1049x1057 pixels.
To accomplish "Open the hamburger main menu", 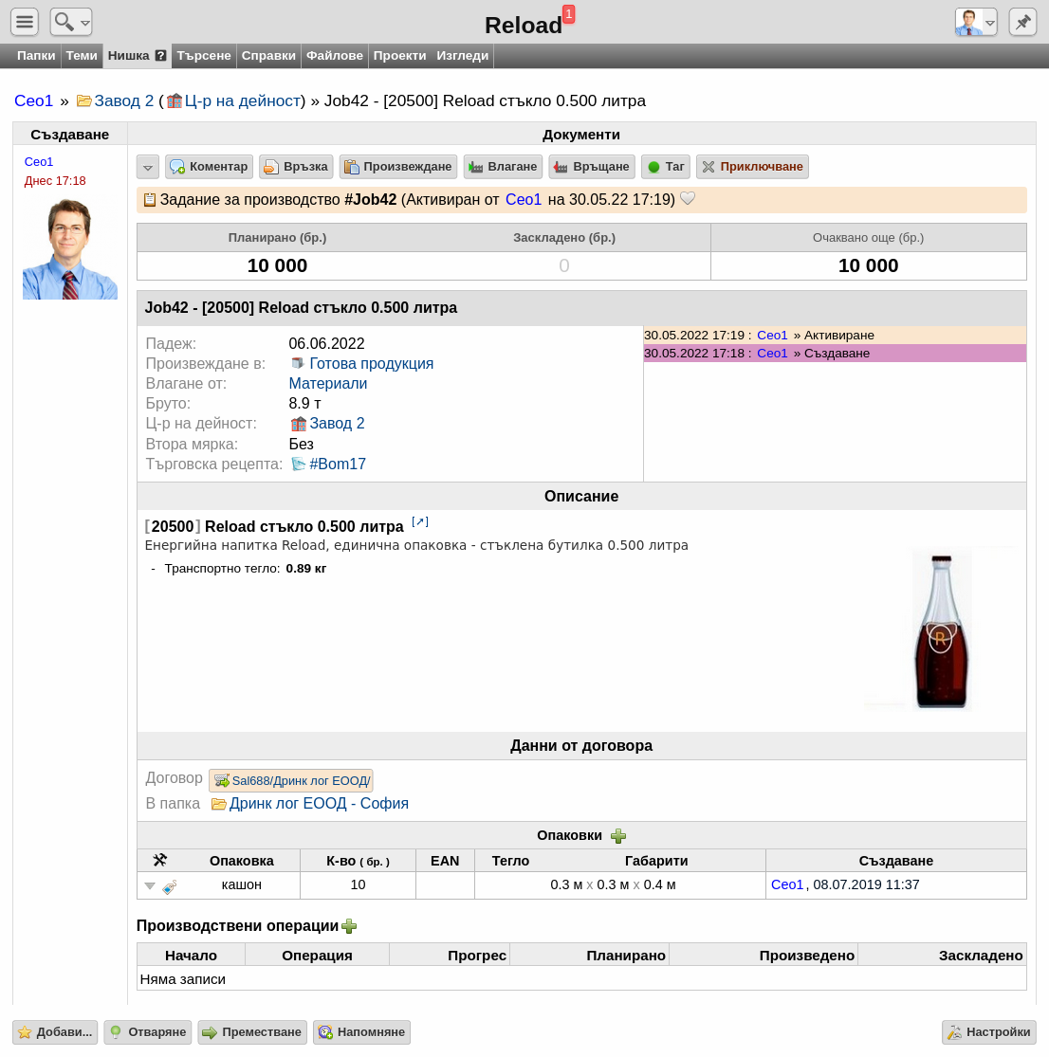I will 25,22.
